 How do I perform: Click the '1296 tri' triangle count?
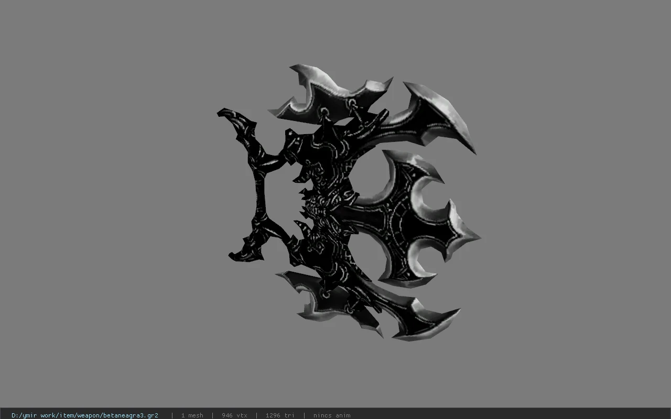280,415
